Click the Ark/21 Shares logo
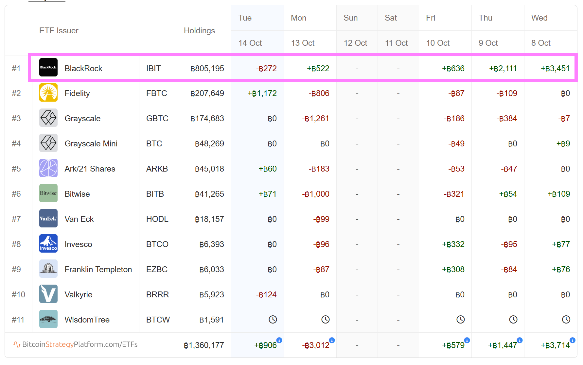The height and width of the screenshot is (365, 583). point(48,168)
